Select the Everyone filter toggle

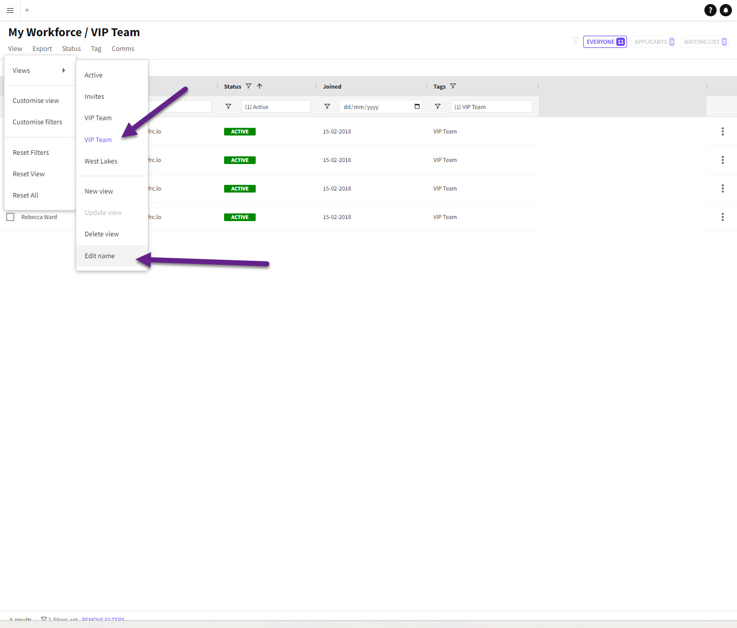(x=605, y=42)
